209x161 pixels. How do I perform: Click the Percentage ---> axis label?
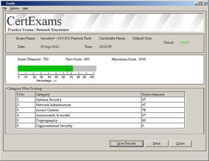(46, 80)
